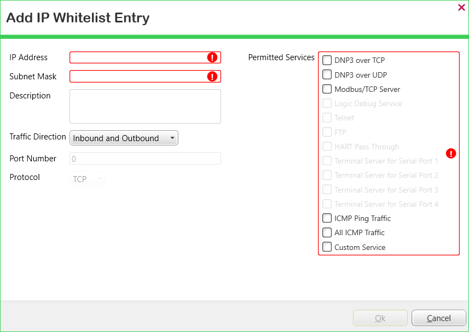Close the Add IP Whitelist Entry dialog
469x332 pixels.
461,8
